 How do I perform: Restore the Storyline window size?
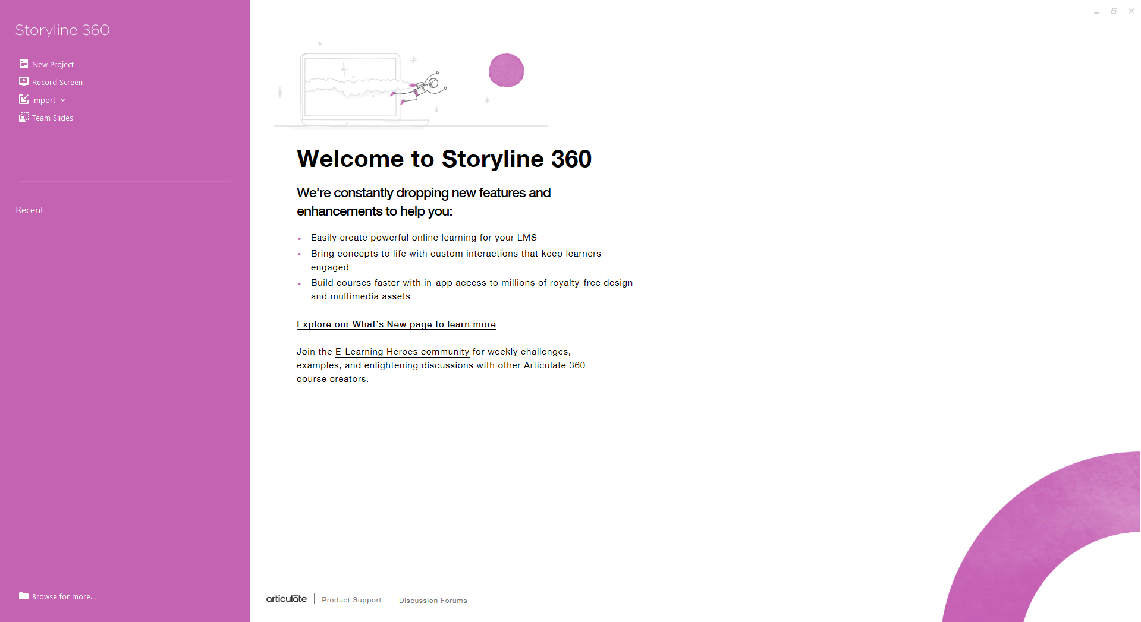[1114, 11]
